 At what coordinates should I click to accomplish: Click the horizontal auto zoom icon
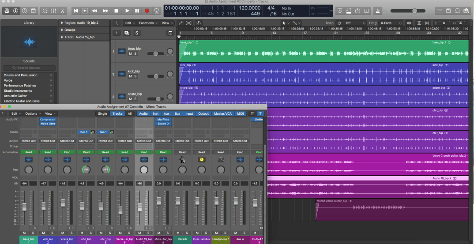[427, 23]
